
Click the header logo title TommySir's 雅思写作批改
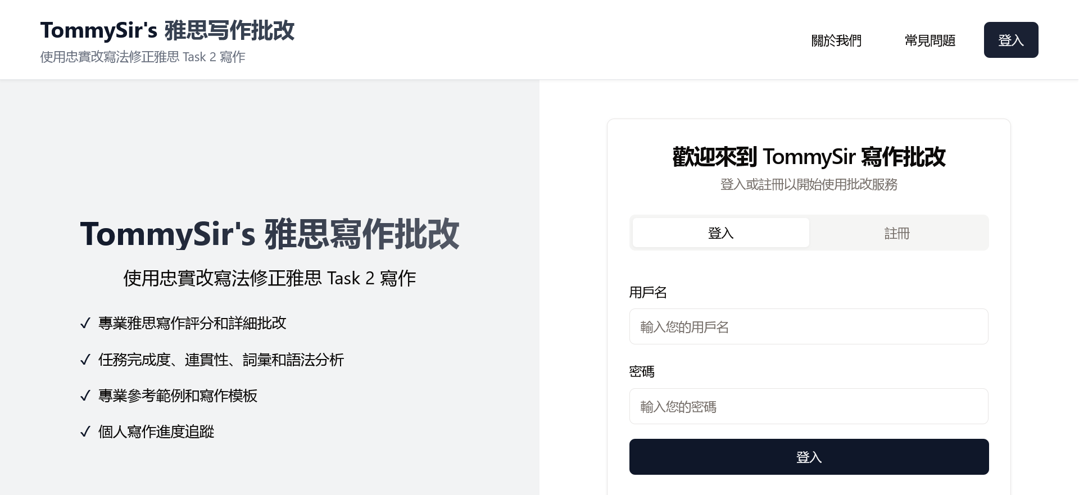[167, 30]
